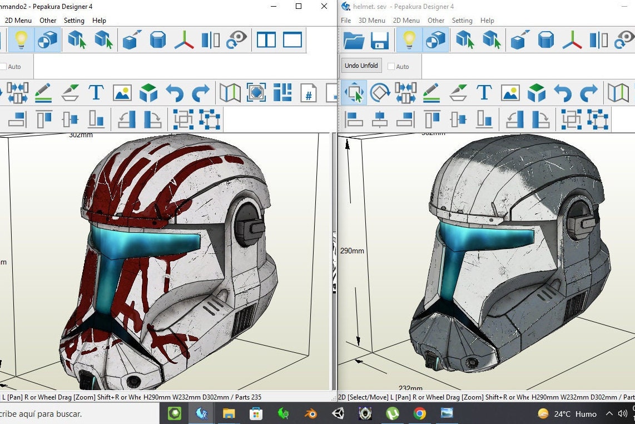
Task: Open 3D Menu in helmet.sev window
Action: (372, 20)
